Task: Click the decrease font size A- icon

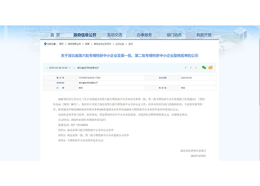Action: click(191, 68)
